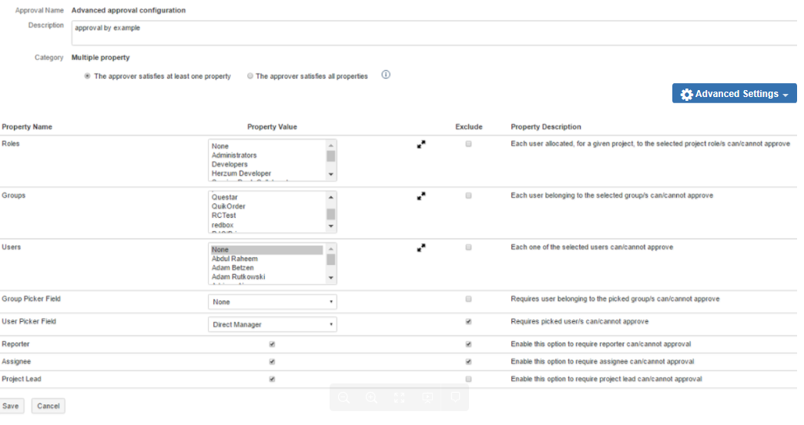Screen dimensions: 804x425
Task: Expand the Groups list with arrows icon
Action: (x=421, y=196)
